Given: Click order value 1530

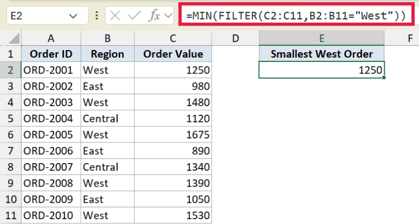Looking at the screenshot, I should pyautogui.click(x=173, y=215).
